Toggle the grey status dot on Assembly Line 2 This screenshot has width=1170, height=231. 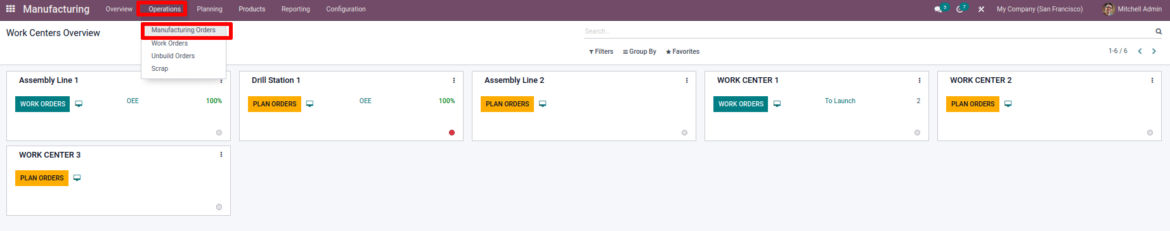tap(684, 133)
